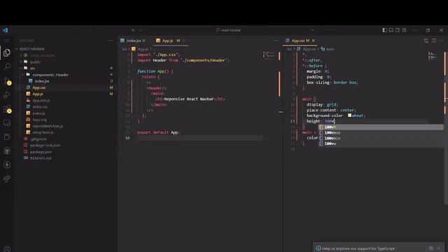448x252 pixels.
Task: Open App.css in the file tree
Action: pos(39,87)
